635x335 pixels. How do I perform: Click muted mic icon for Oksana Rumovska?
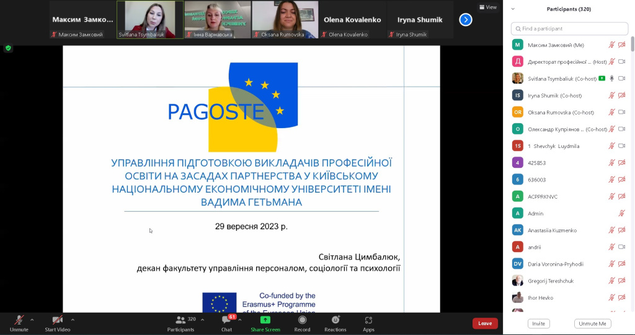pyautogui.click(x=612, y=112)
